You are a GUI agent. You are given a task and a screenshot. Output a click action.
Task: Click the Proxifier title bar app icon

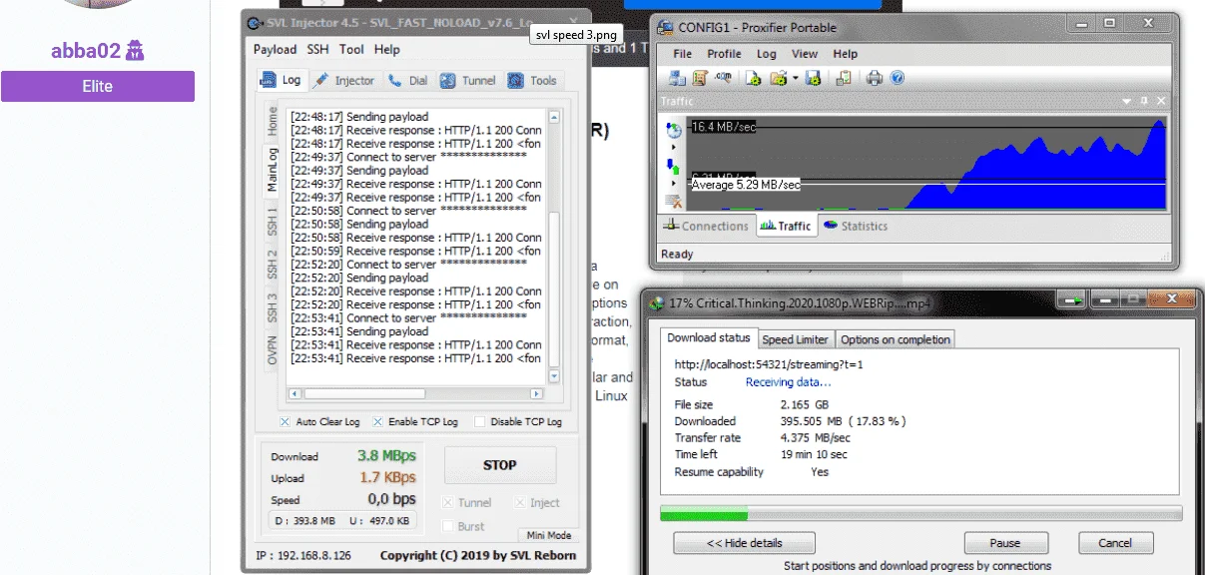665,27
